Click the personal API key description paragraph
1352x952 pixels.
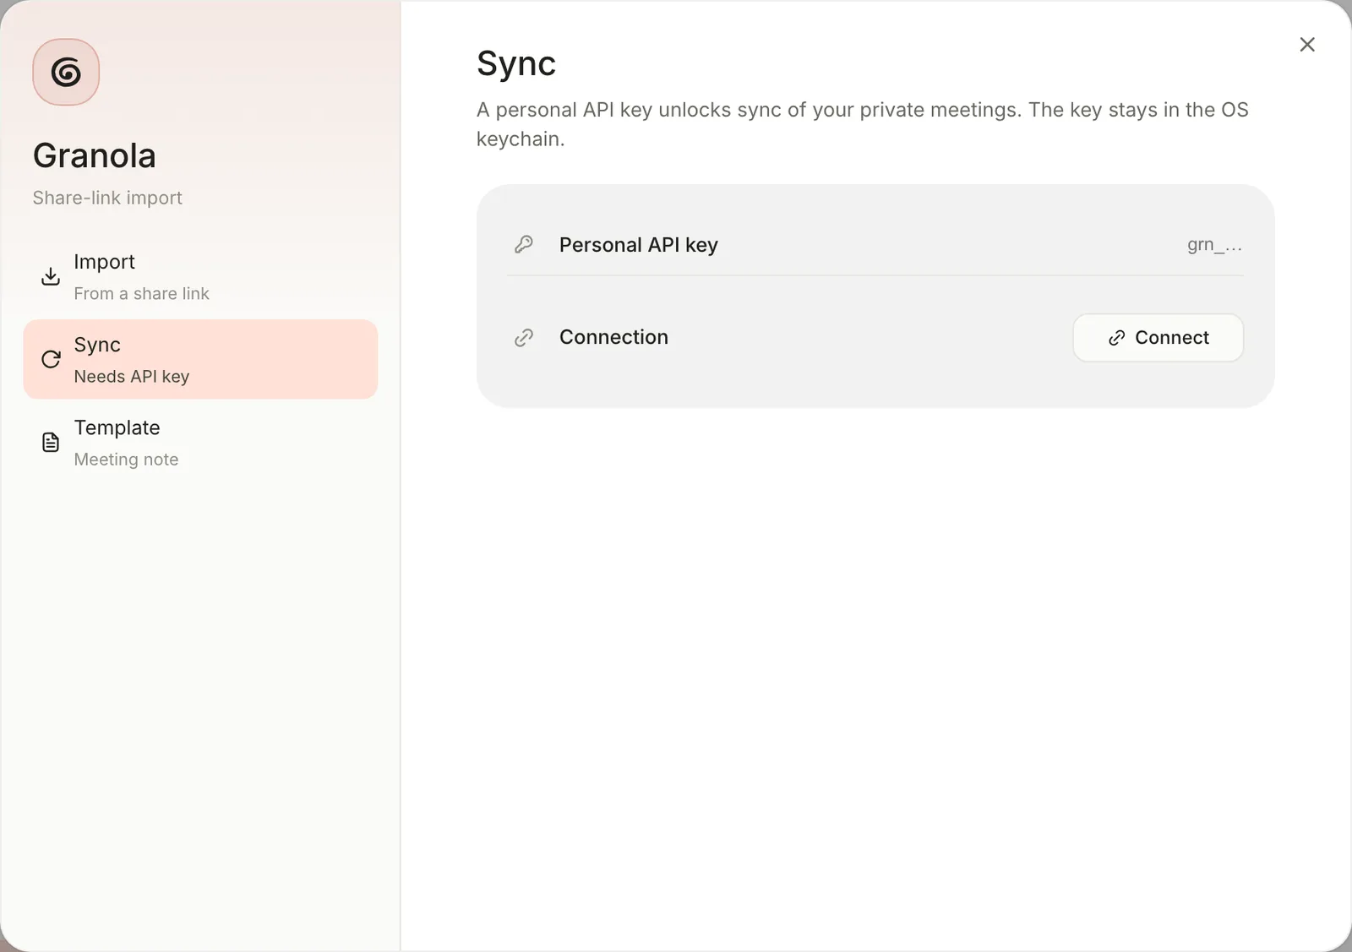[862, 124]
